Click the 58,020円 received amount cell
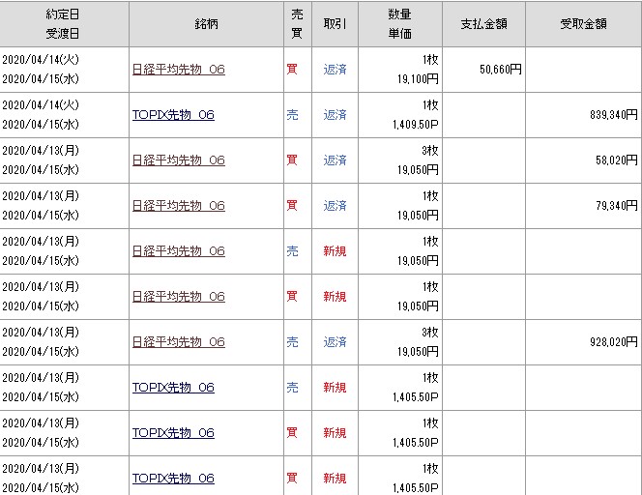This screenshot has height=495, width=642. tap(611, 160)
